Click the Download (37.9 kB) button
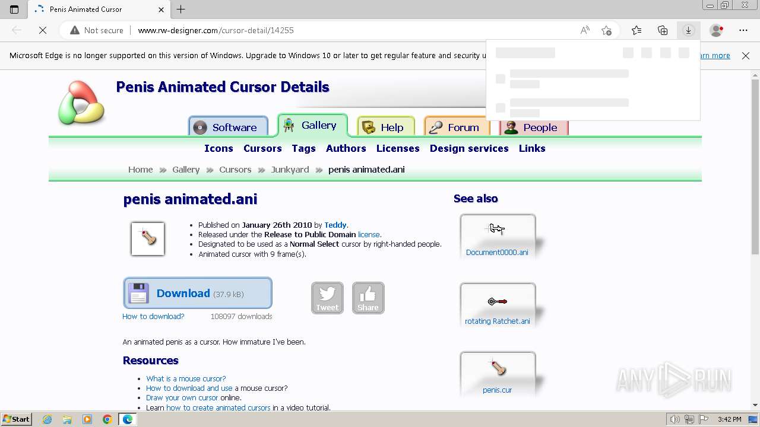The image size is (760, 427). (198, 293)
